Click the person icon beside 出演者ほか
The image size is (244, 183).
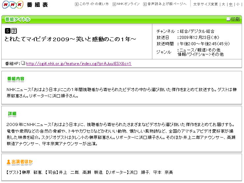tap(8, 162)
